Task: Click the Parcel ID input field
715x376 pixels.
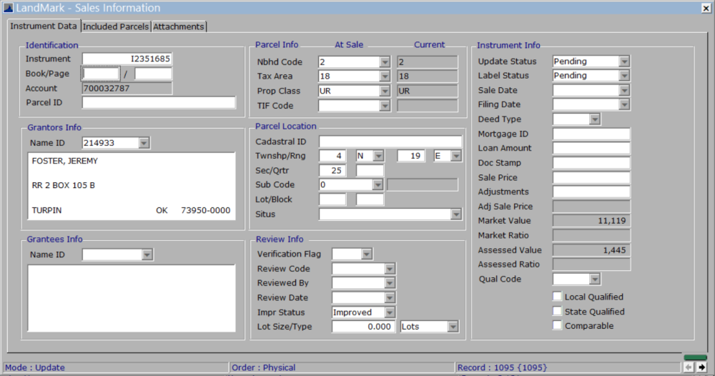Action: (x=159, y=103)
